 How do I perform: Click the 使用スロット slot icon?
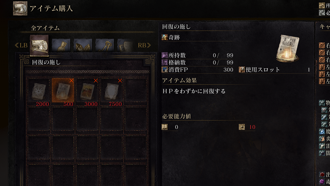coord(242,70)
